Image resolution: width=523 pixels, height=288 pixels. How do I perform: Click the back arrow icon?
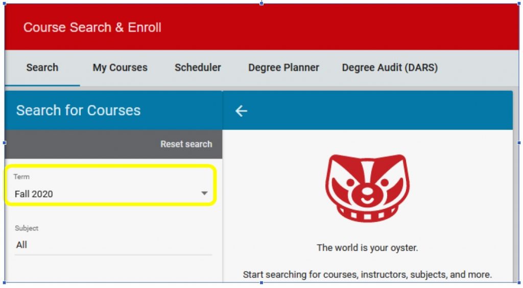click(241, 111)
